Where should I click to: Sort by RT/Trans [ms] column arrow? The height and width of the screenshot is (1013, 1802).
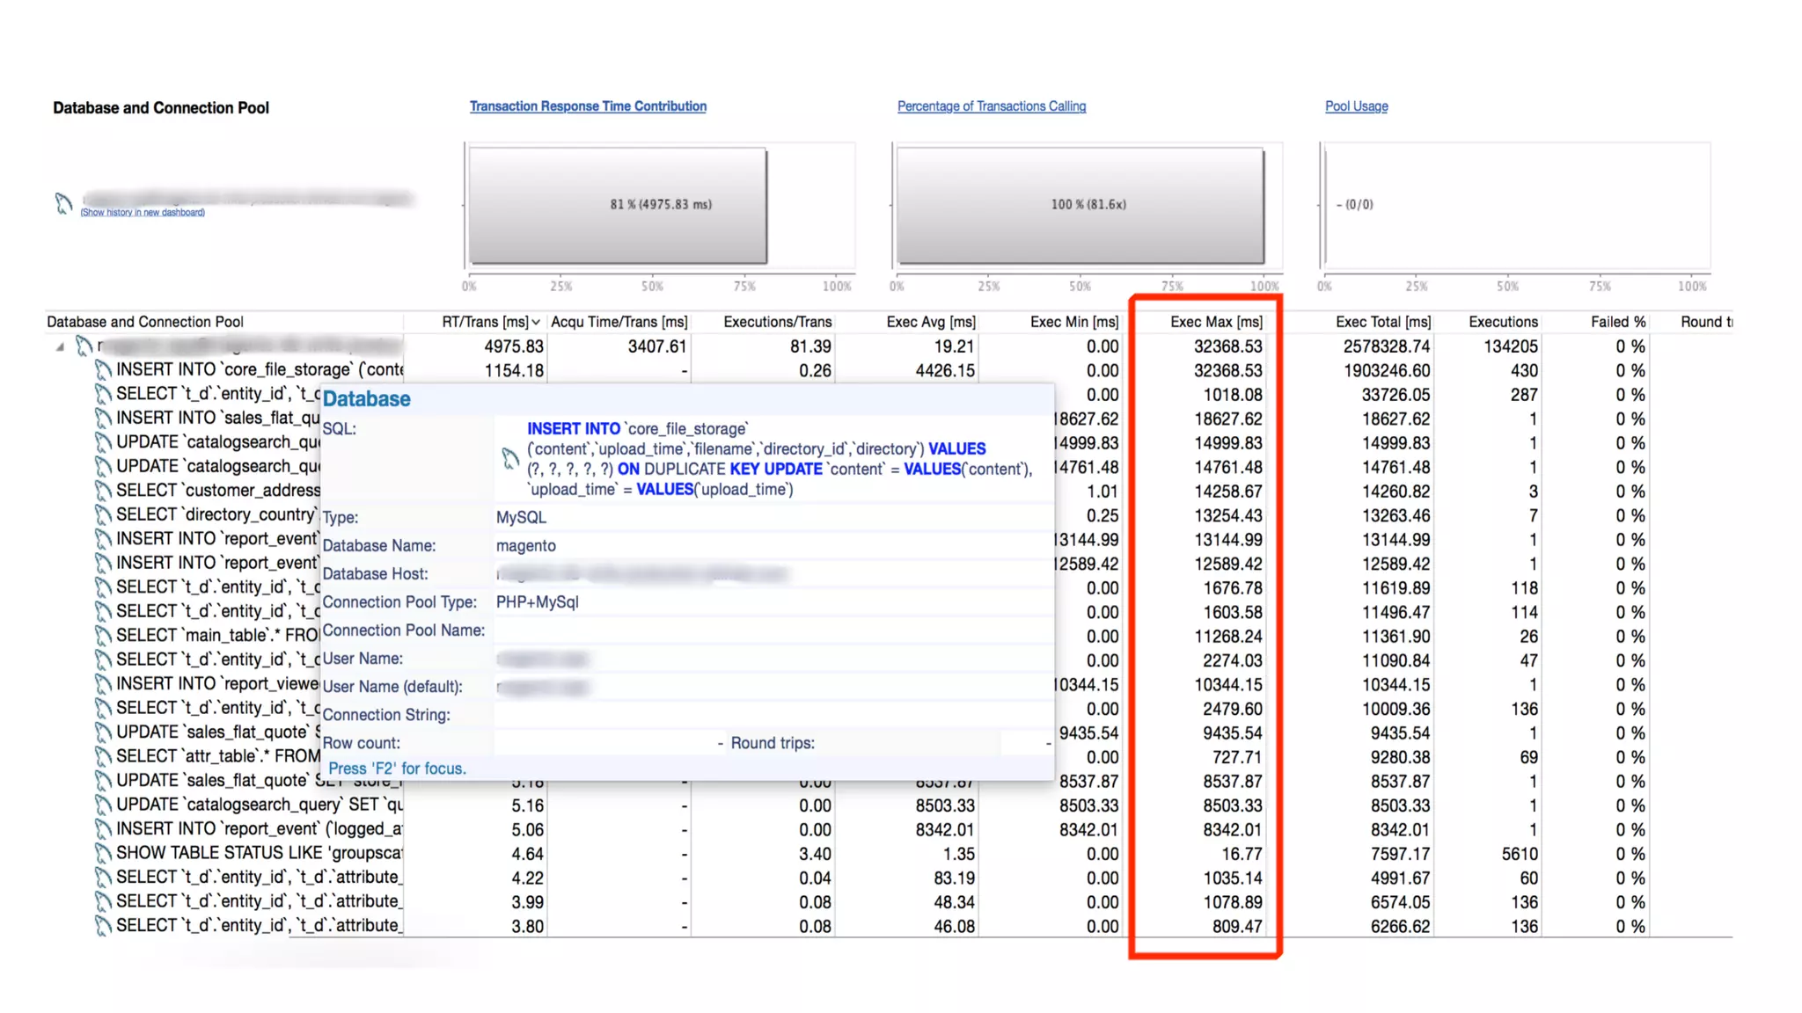click(535, 323)
